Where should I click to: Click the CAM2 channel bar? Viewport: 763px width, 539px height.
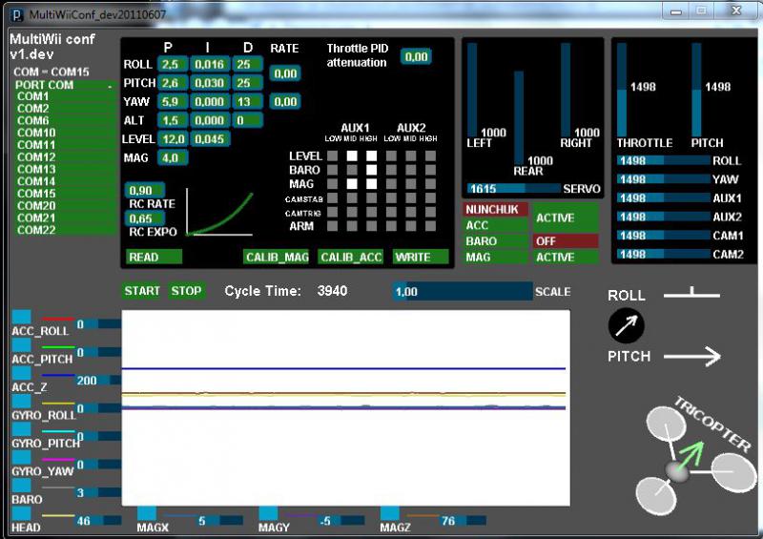(663, 254)
